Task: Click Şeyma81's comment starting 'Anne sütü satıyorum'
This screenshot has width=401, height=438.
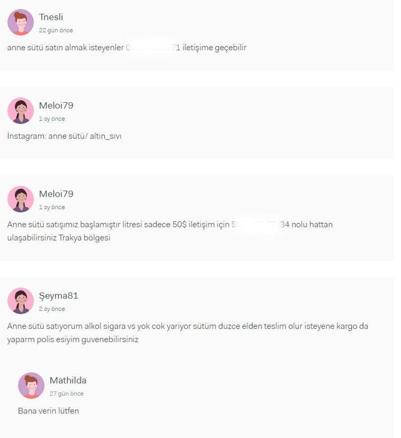Action: (188, 333)
